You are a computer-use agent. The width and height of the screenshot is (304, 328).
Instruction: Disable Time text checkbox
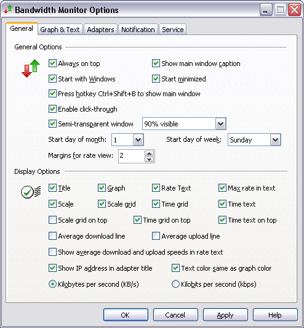coord(222,203)
